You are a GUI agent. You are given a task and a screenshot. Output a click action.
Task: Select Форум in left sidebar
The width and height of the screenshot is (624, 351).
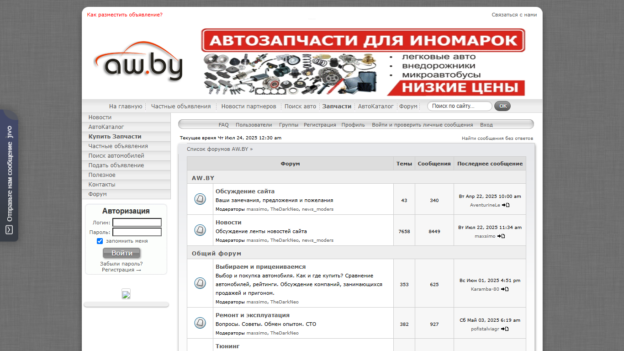point(126,194)
